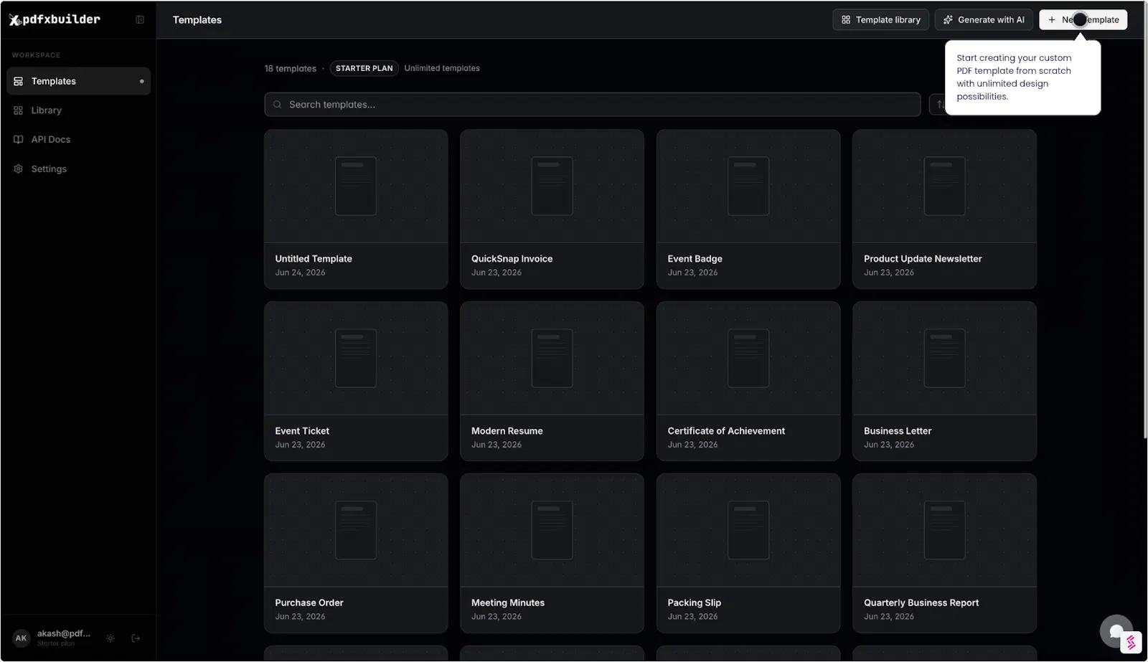Click the Settings gear icon
1148x662 pixels.
coord(19,169)
